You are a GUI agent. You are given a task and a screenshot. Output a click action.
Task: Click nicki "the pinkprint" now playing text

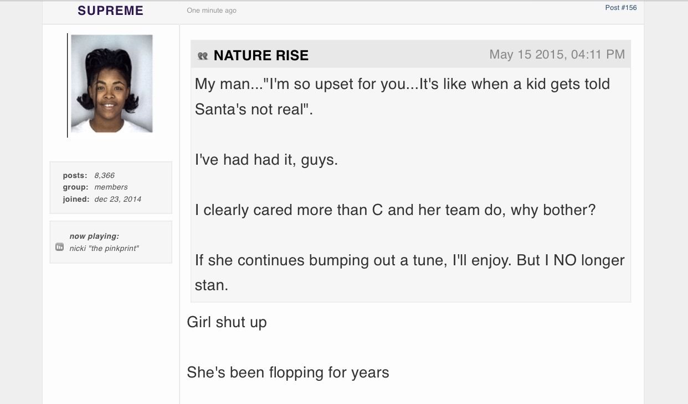(x=104, y=248)
